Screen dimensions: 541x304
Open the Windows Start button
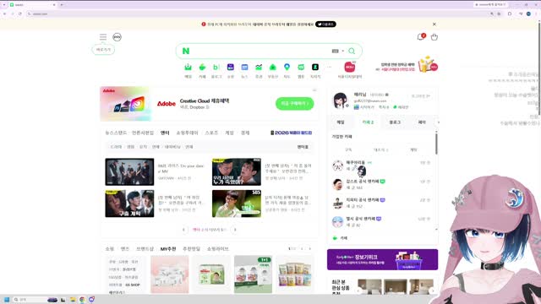(x=6, y=300)
